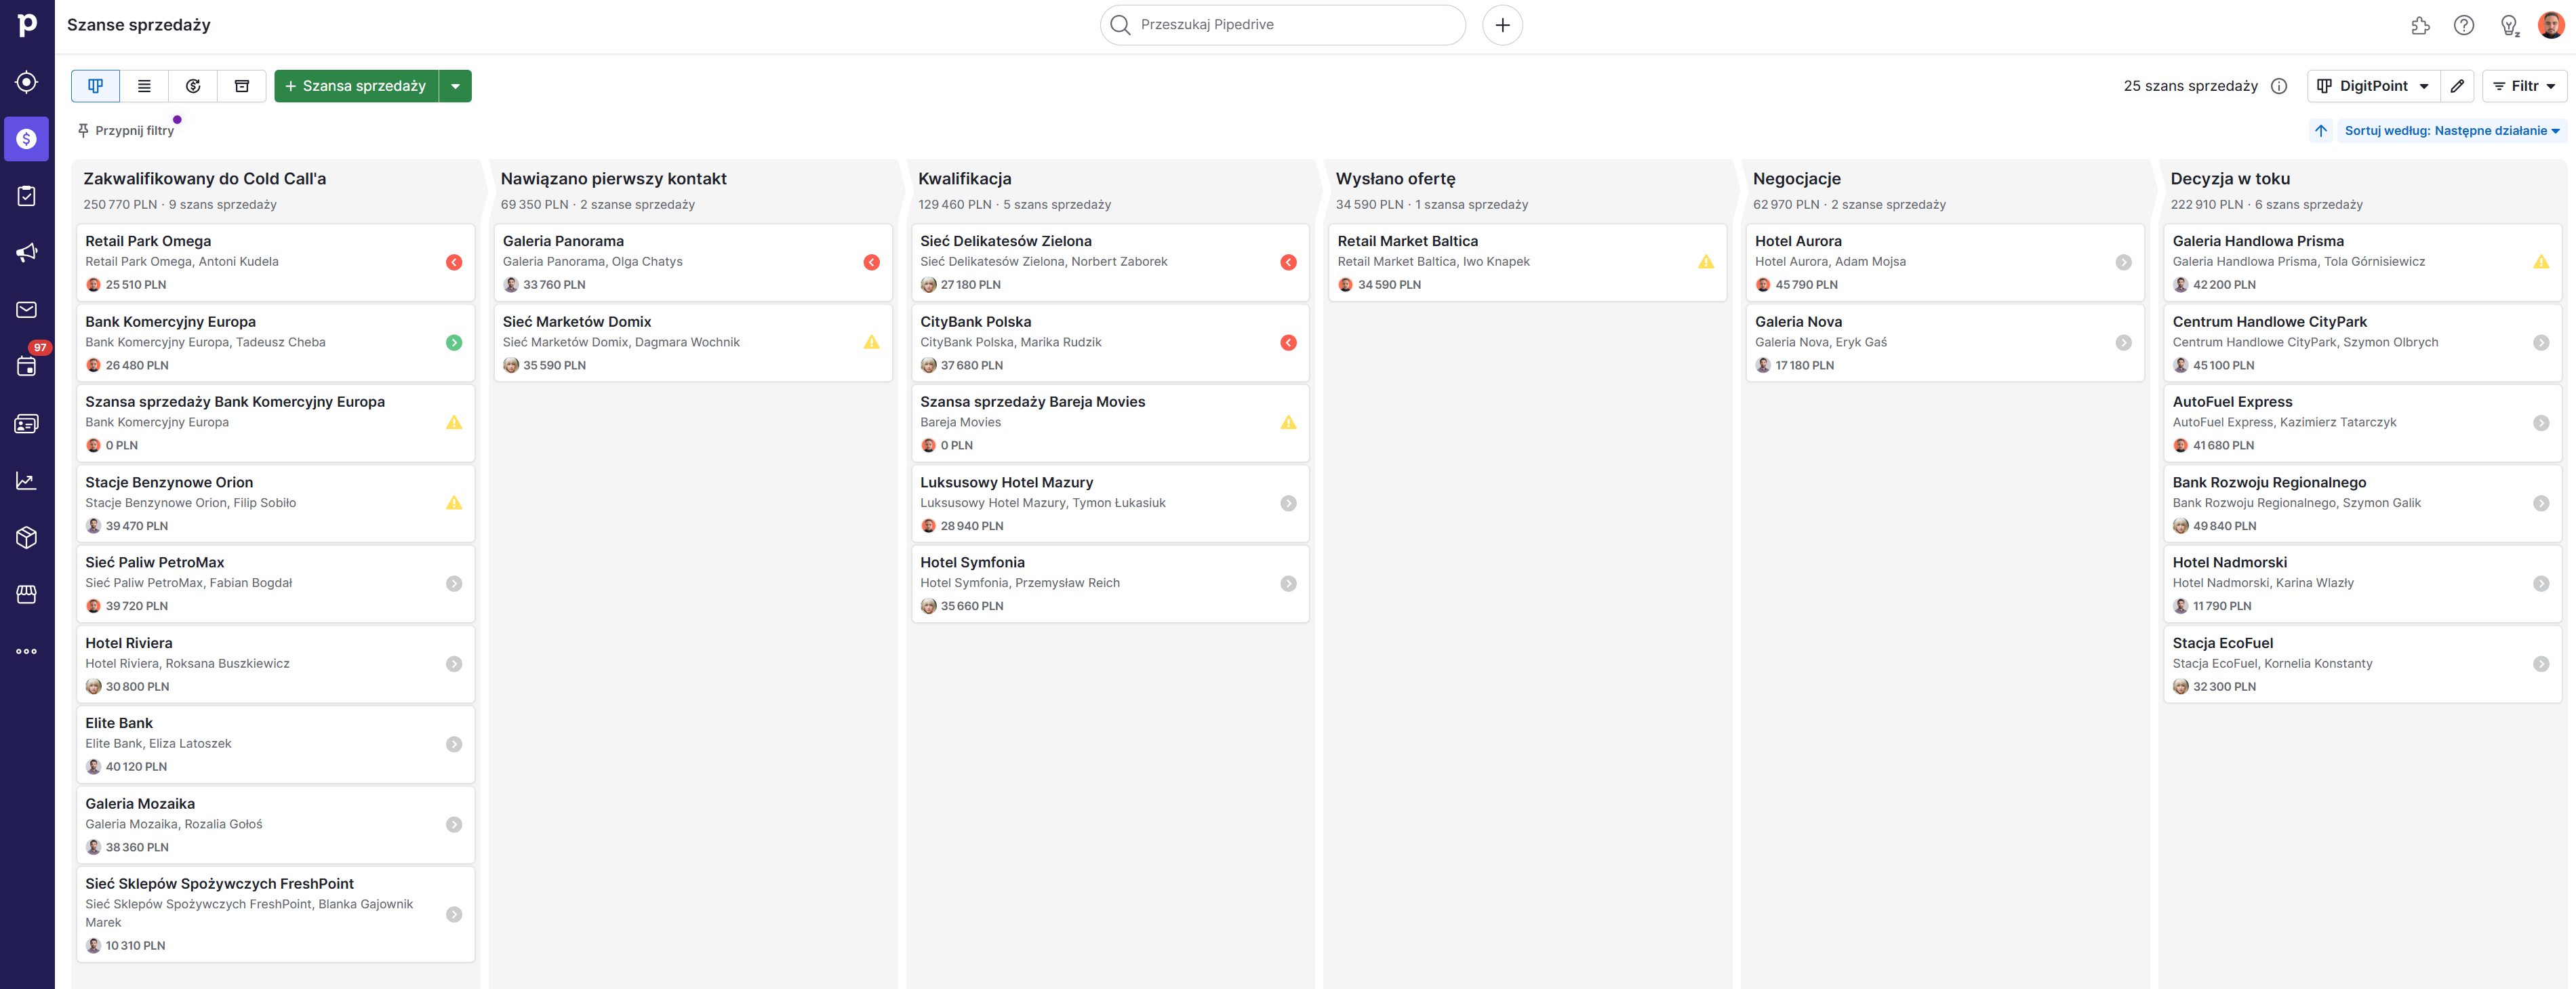Open the Elite Bank deal

pos(275,744)
